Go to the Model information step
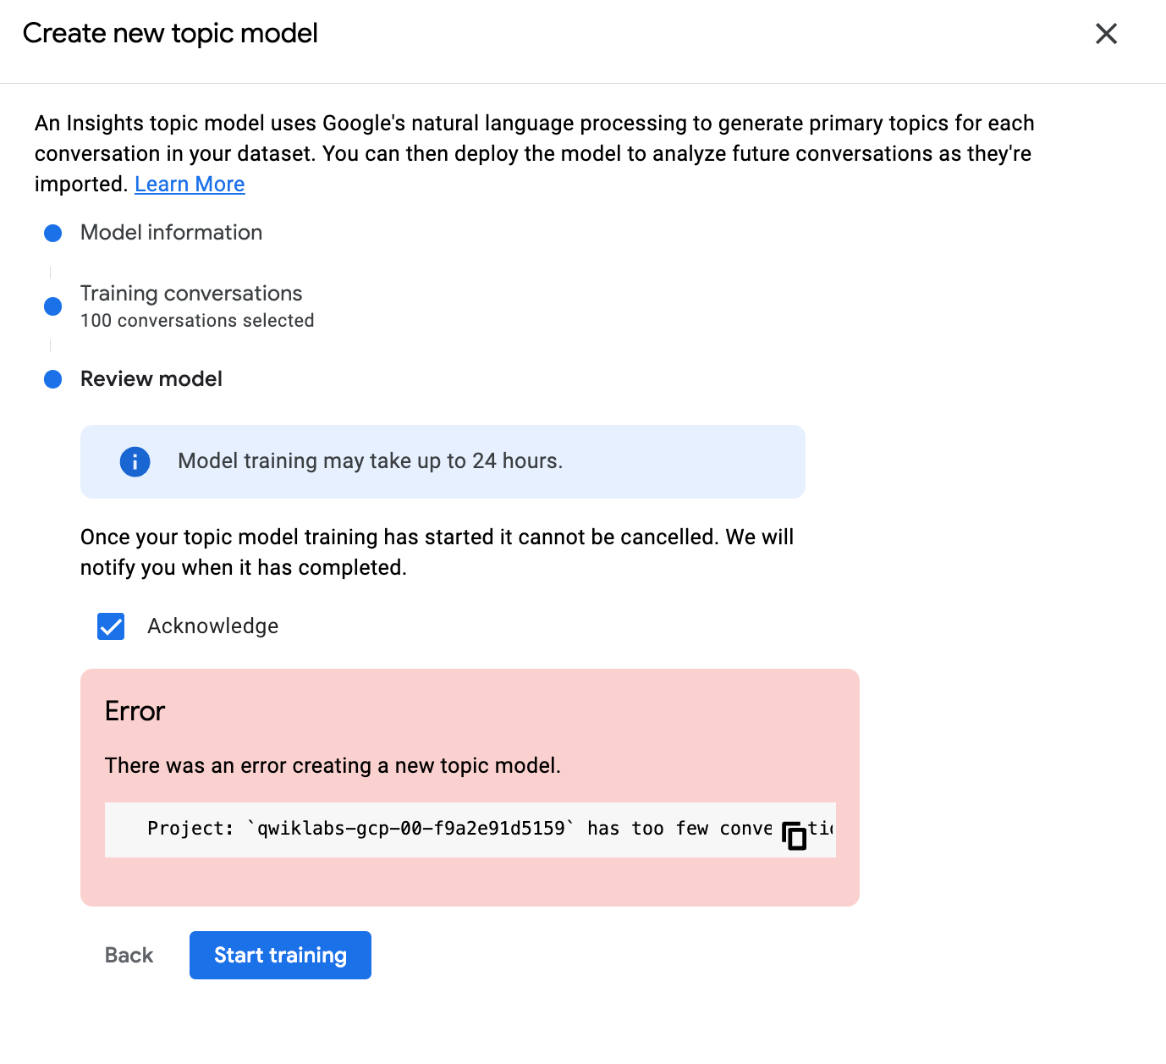The height and width of the screenshot is (1064, 1166). (x=171, y=233)
